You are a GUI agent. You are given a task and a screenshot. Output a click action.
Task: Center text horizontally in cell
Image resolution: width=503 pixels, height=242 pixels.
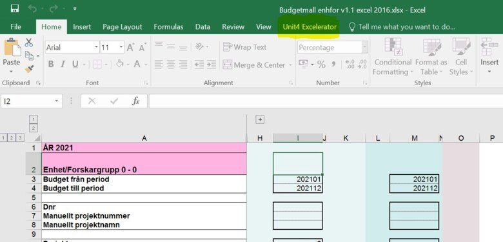coord(171,65)
